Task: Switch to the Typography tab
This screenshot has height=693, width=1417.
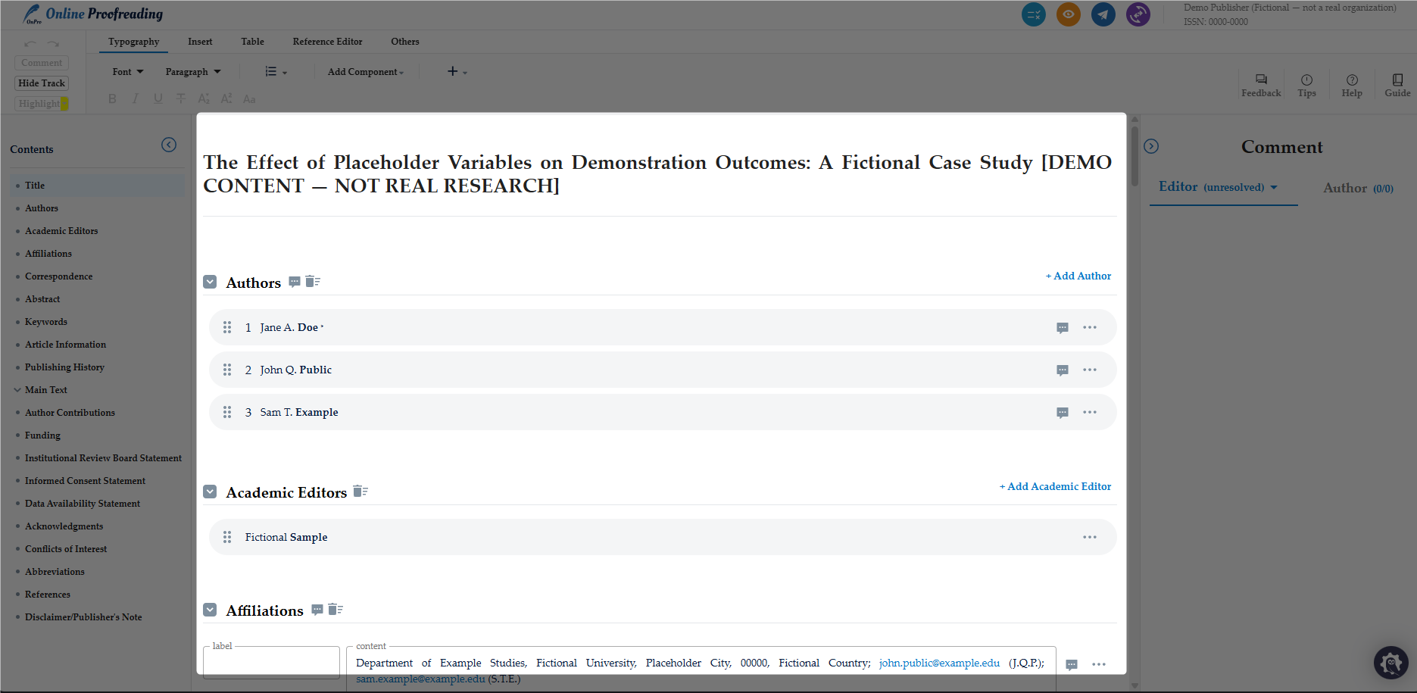Action: (133, 42)
